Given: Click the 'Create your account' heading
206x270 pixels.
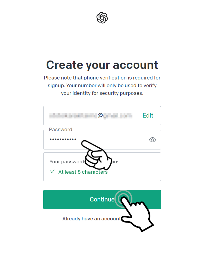Looking at the screenshot, I should tap(102, 65).
